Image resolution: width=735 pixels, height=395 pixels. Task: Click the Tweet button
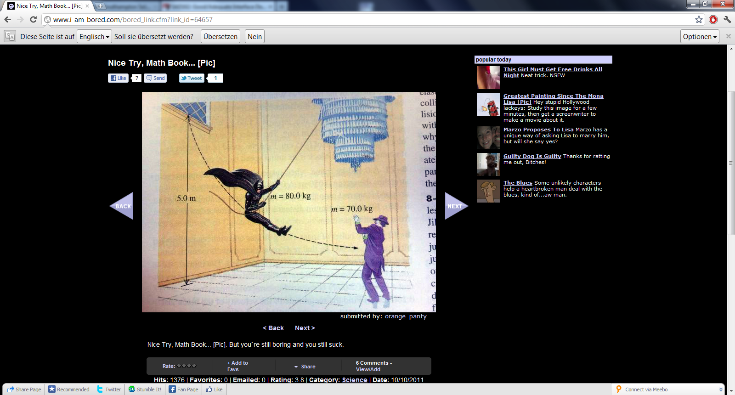click(x=192, y=78)
